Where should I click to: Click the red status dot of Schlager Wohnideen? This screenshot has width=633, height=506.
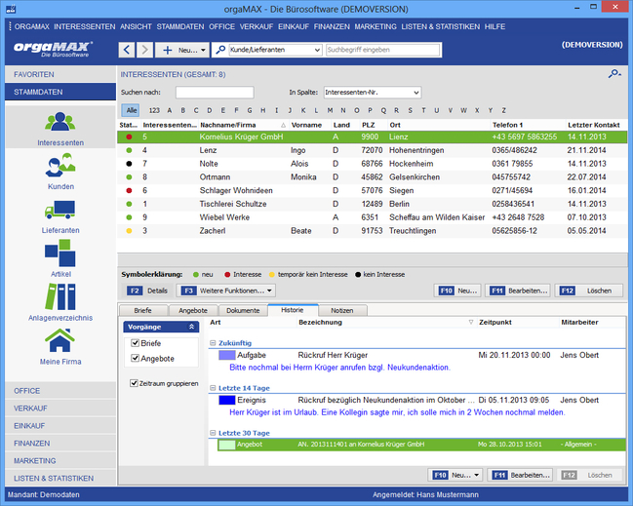click(x=129, y=190)
